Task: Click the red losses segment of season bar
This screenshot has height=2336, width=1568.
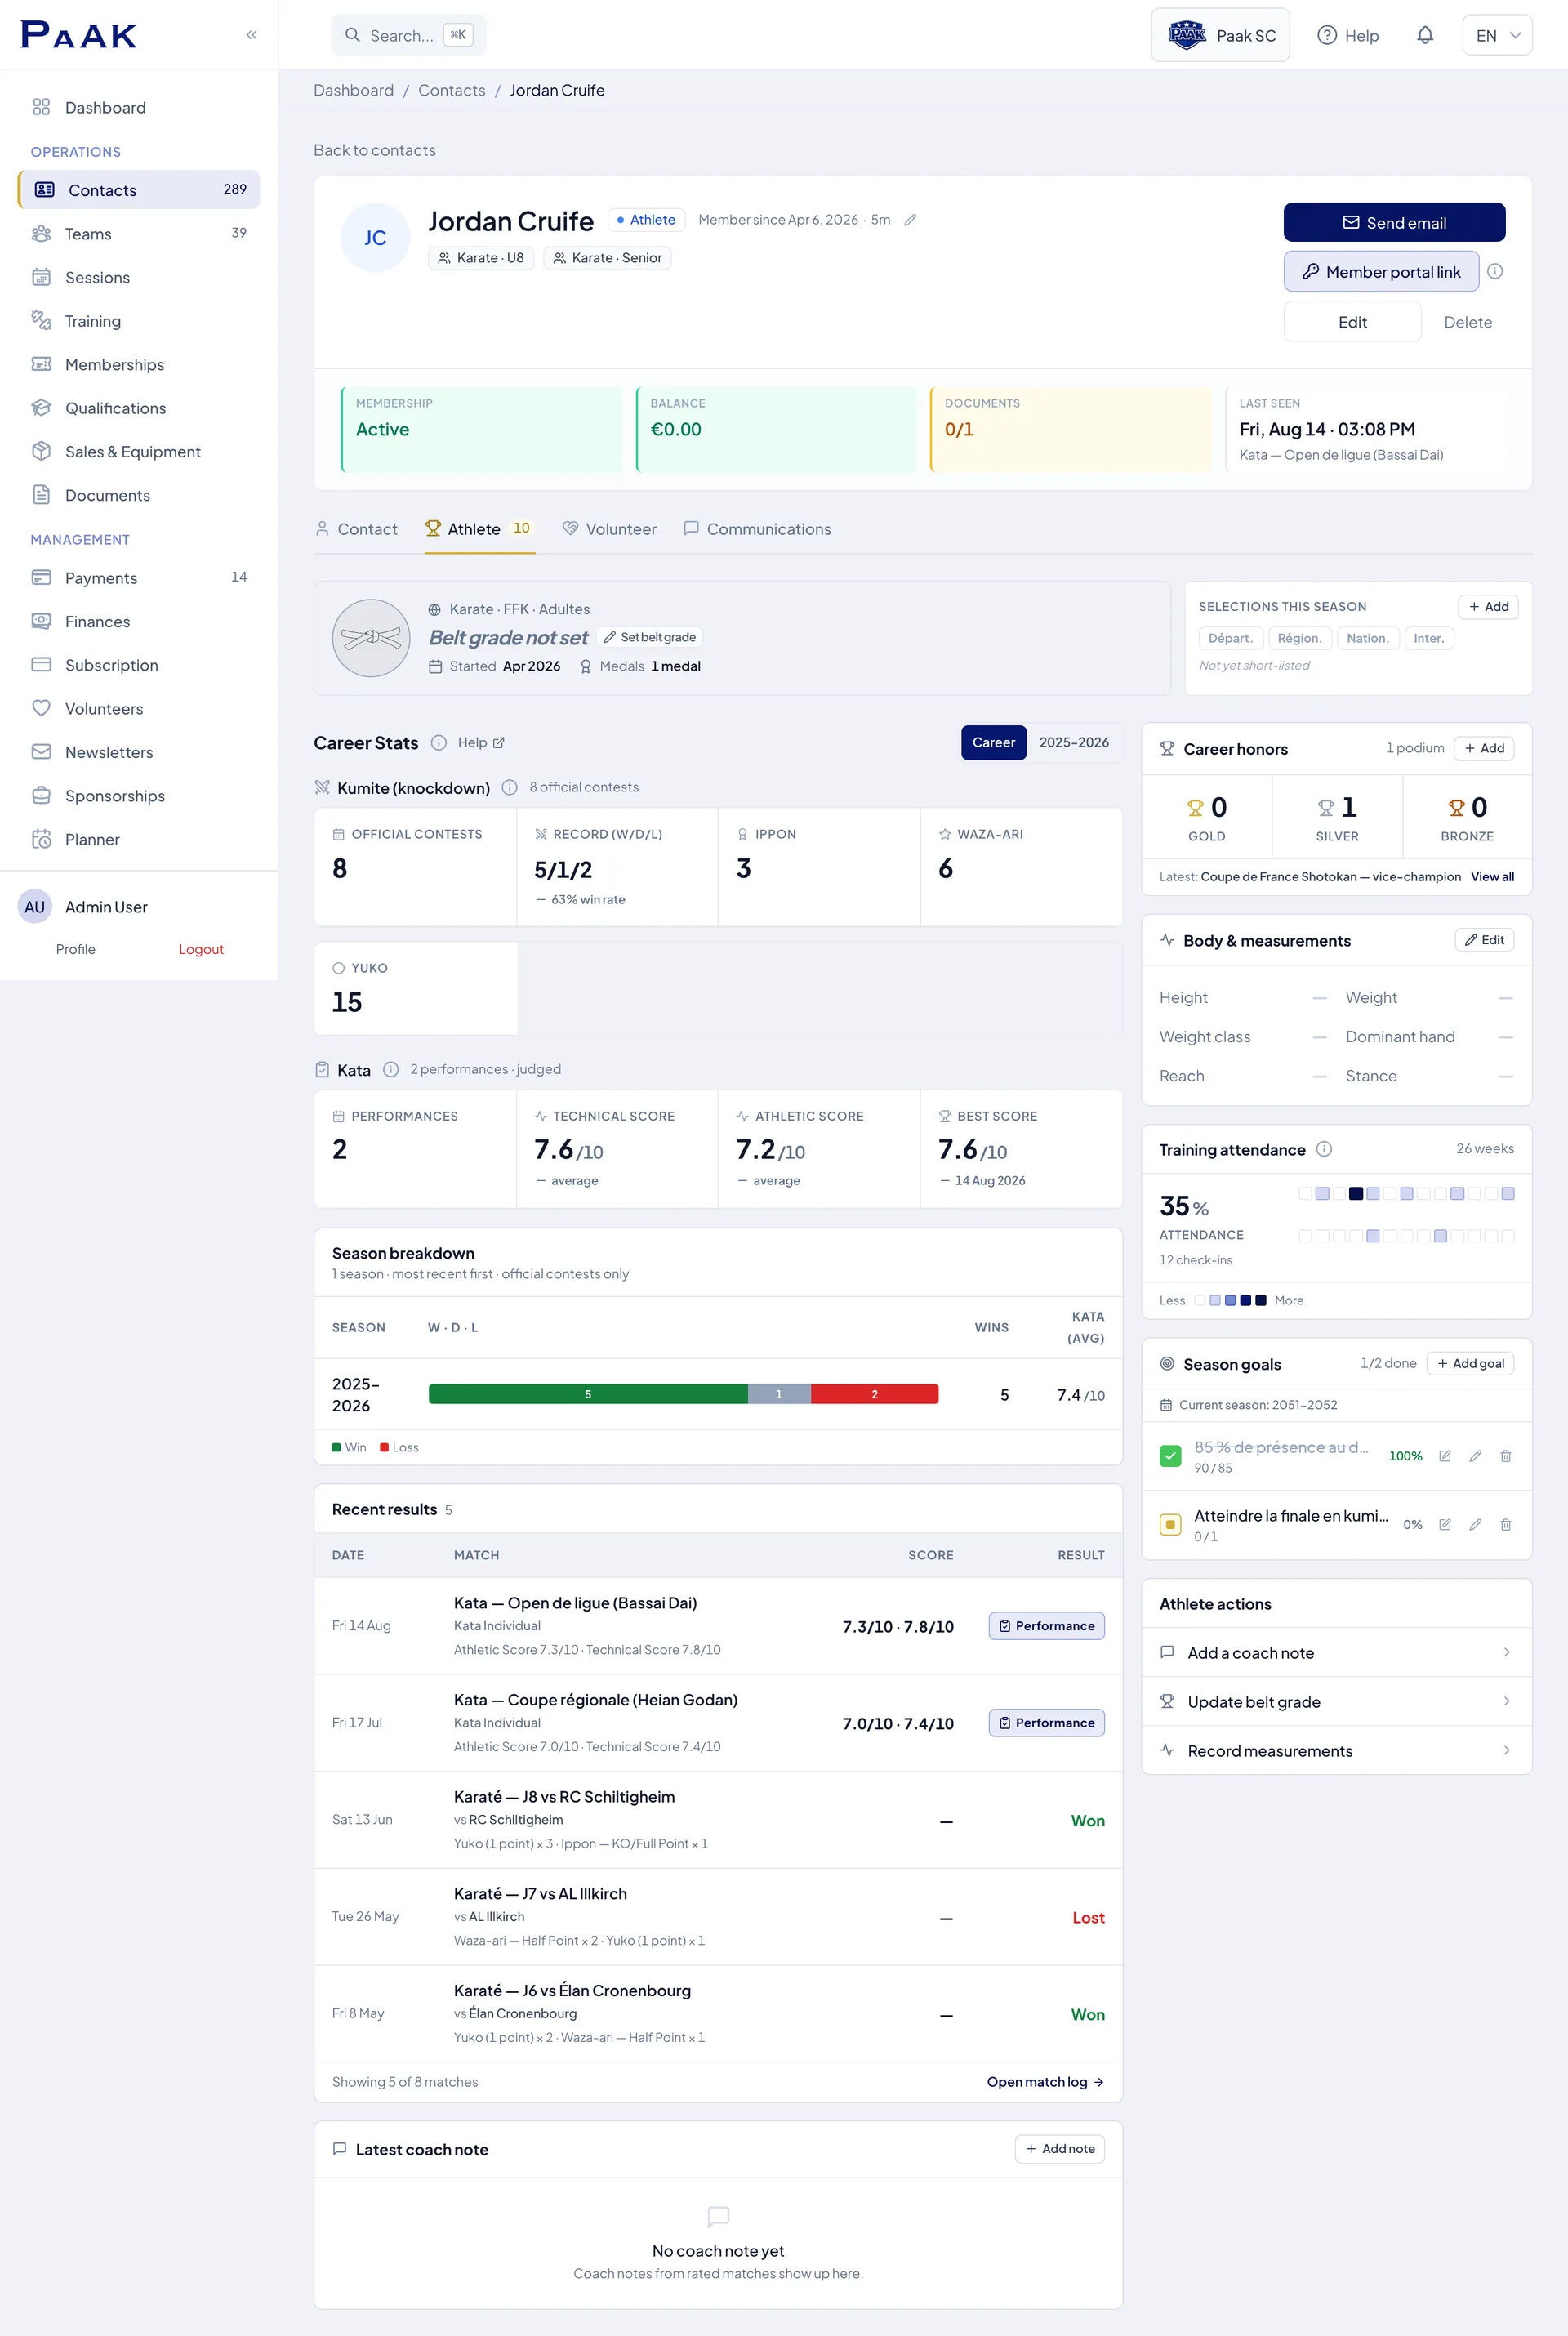Action: (x=874, y=1394)
